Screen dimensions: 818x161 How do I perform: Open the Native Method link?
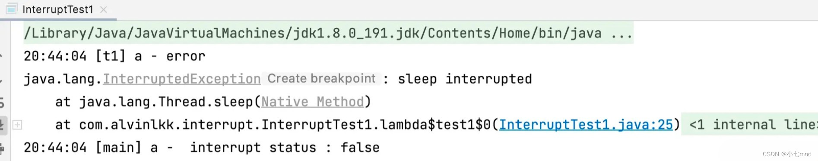click(x=313, y=102)
